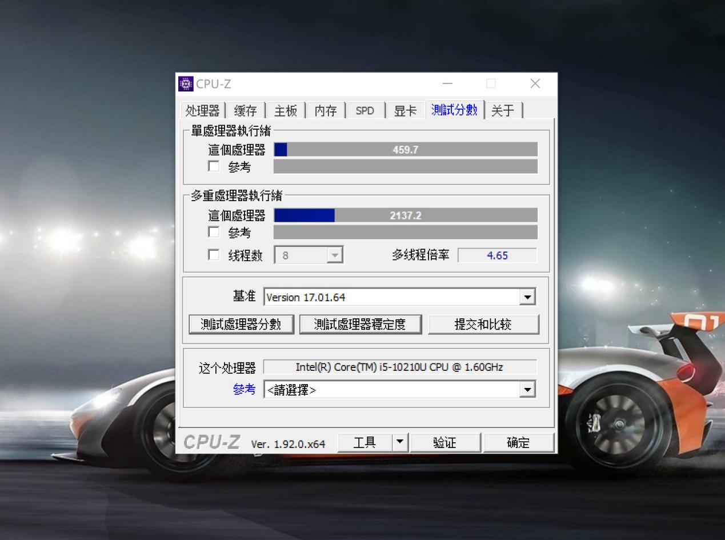Select the 内存 tab
This screenshot has height=540, width=725.
tap(325, 110)
